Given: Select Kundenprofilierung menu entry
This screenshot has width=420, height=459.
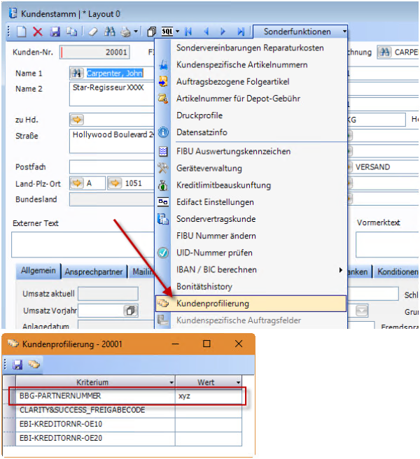Looking at the screenshot, I should pyautogui.click(x=213, y=304).
